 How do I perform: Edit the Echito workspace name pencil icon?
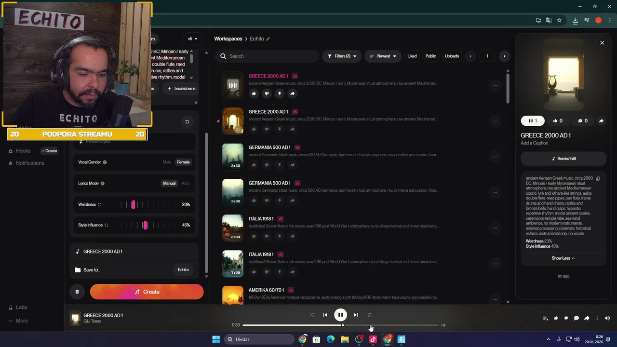pyautogui.click(x=268, y=39)
